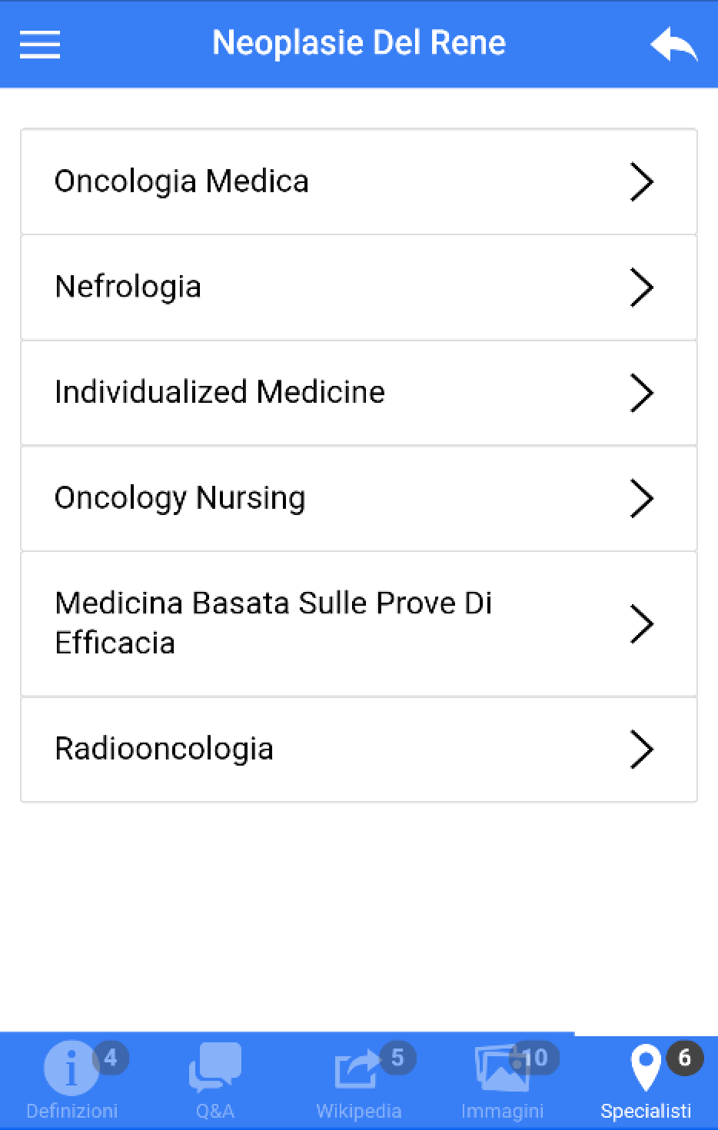Tap the Specialisti count badge
The image size is (718, 1130).
[684, 1058]
